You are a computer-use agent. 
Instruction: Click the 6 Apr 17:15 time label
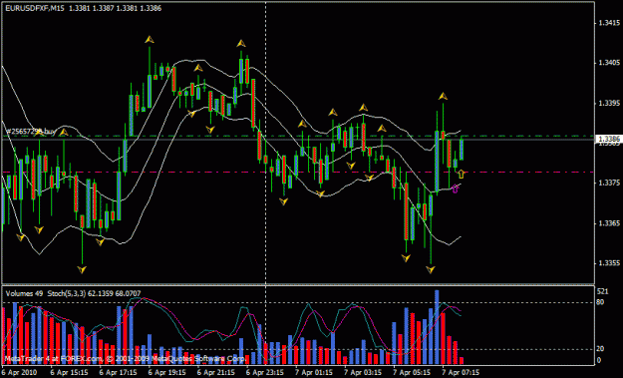118,372
